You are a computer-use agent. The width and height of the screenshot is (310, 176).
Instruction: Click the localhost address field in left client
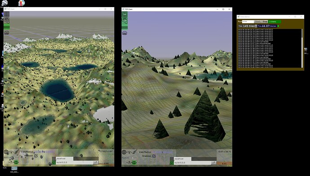coord(65,159)
